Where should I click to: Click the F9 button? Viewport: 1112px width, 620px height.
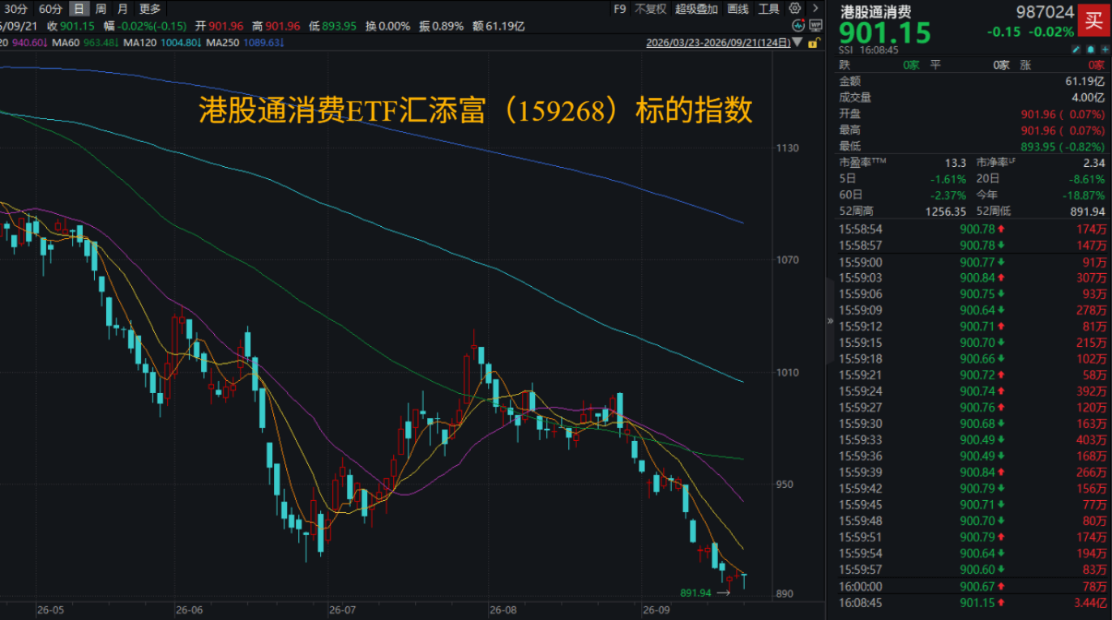[620, 9]
